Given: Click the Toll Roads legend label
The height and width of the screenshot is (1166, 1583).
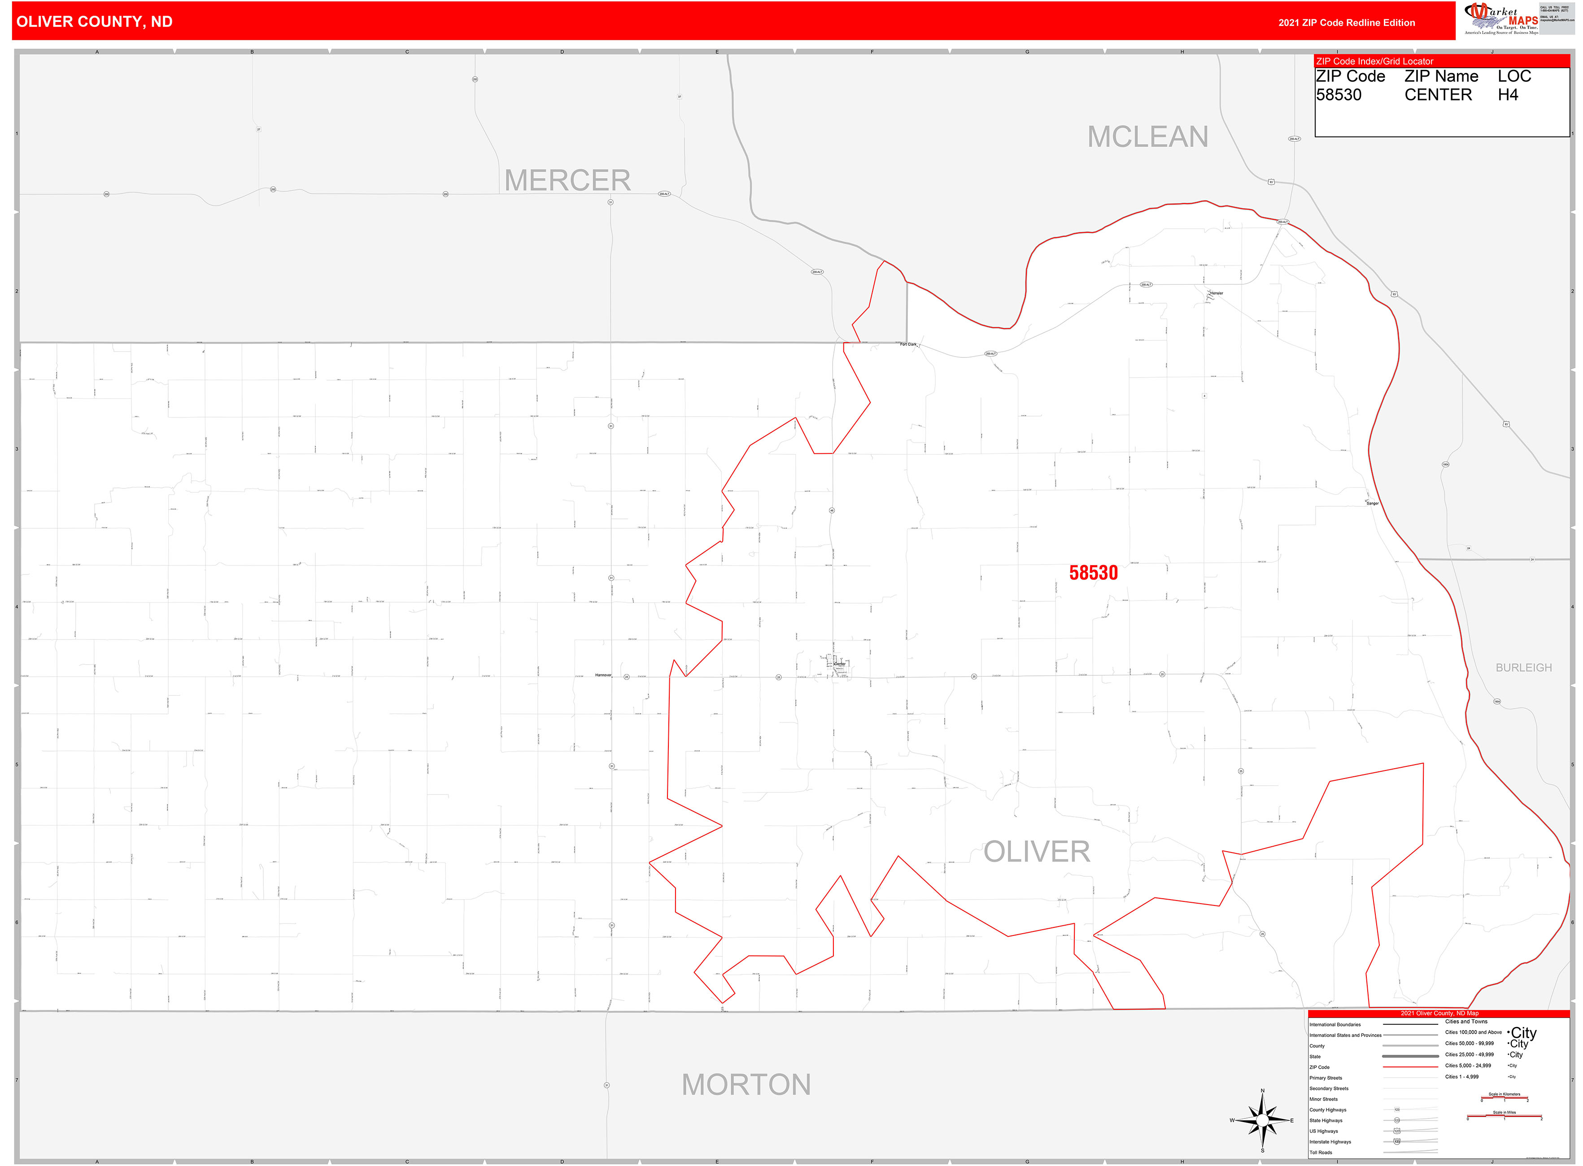Looking at the screenshot, I should 1320,1153.
